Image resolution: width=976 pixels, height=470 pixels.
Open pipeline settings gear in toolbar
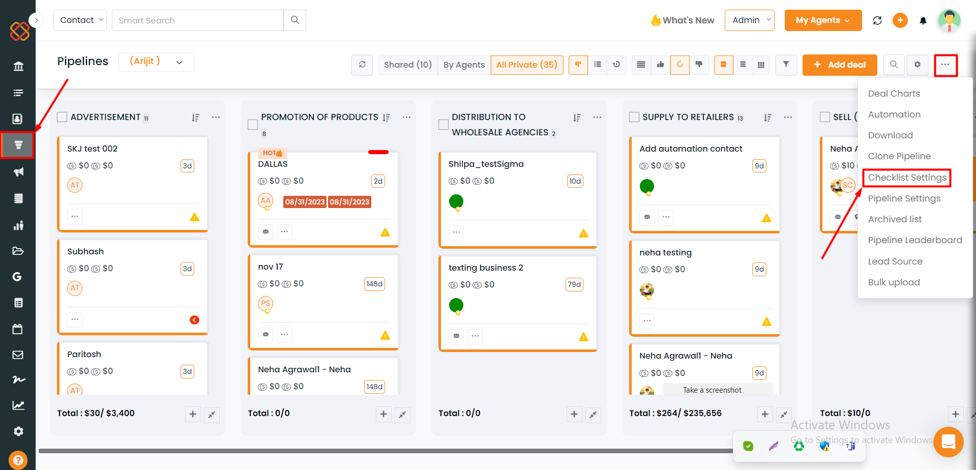point(918,65)
